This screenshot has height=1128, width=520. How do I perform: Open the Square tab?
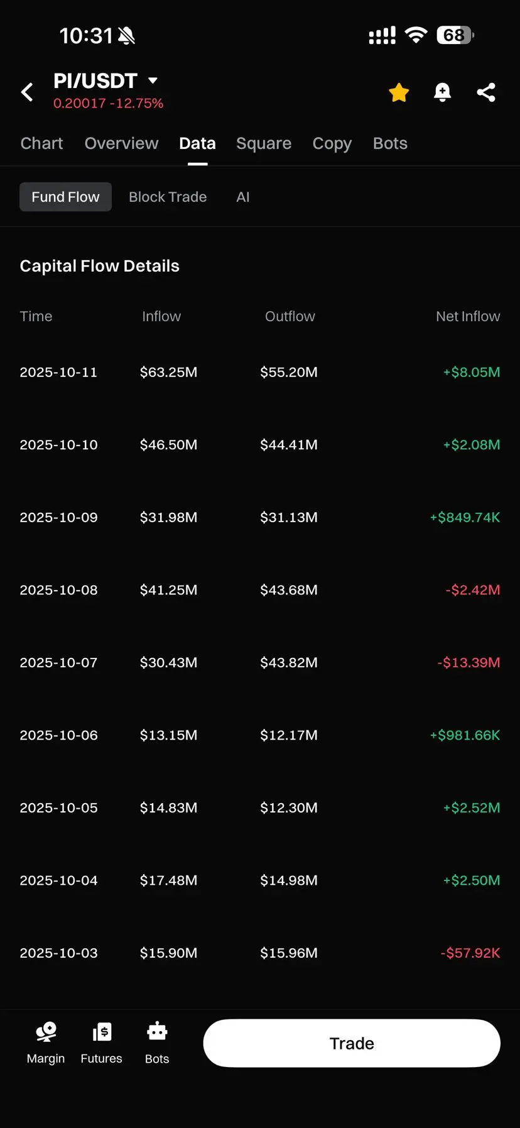click(x=264, y=143)
